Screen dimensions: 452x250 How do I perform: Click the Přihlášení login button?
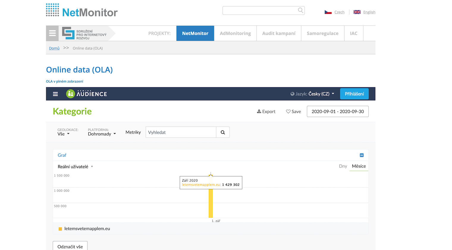coord(354,94)
